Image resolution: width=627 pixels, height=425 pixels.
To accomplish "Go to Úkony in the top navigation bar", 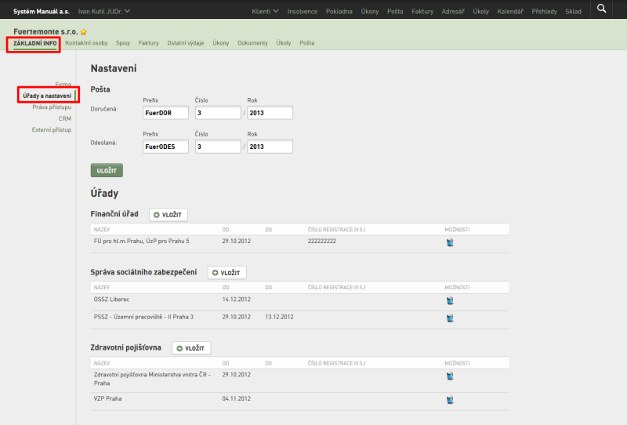I will point(370,12).
